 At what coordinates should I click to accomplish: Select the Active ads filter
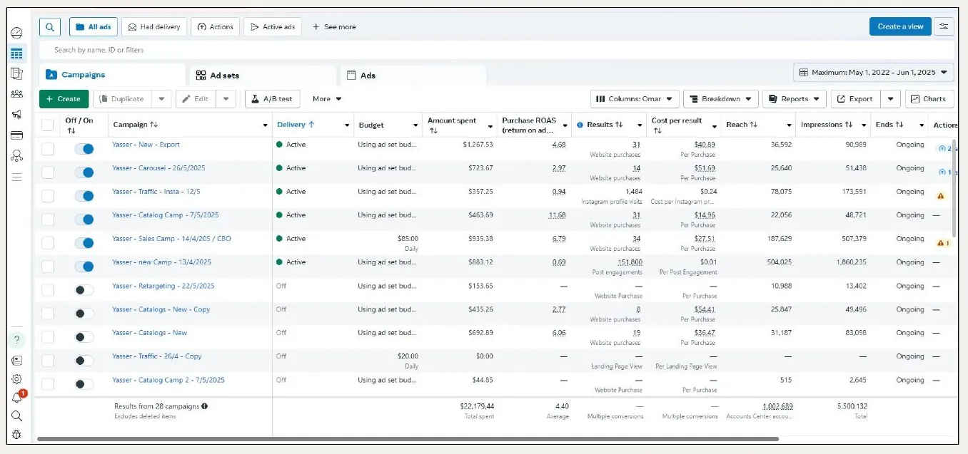272,27
